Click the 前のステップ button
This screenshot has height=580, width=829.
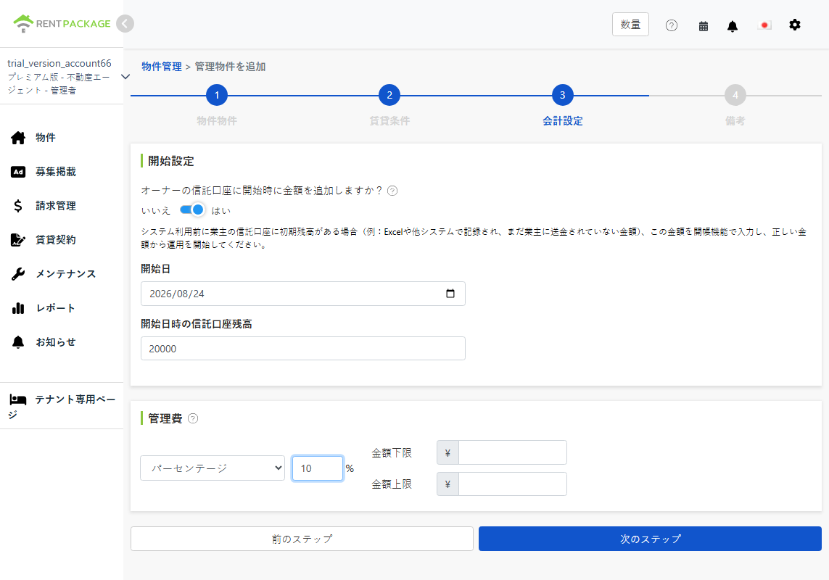[x=302, y=539]
